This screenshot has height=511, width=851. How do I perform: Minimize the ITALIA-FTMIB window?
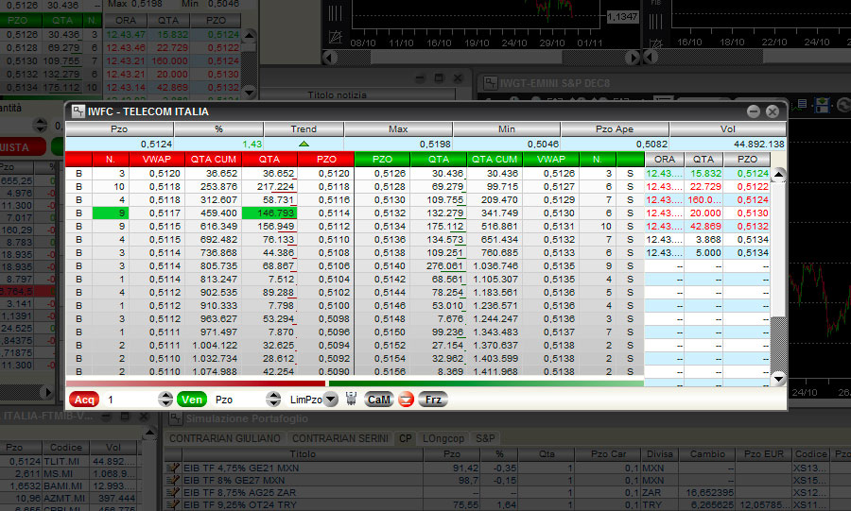(106, 417)
